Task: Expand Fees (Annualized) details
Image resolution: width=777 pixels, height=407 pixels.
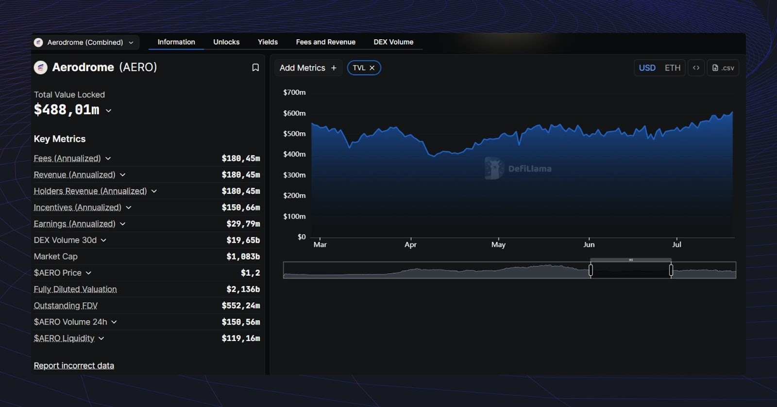Action: click(x=108, y=158)
